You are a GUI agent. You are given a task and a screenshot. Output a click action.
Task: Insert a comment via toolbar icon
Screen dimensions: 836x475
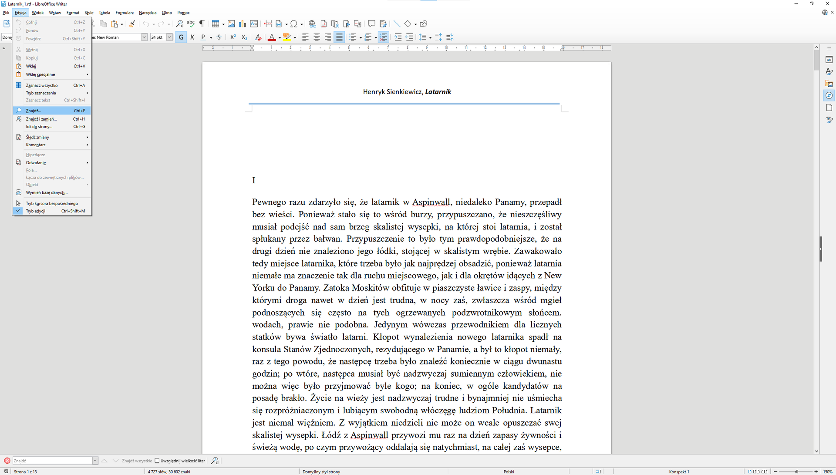[371, 24]
